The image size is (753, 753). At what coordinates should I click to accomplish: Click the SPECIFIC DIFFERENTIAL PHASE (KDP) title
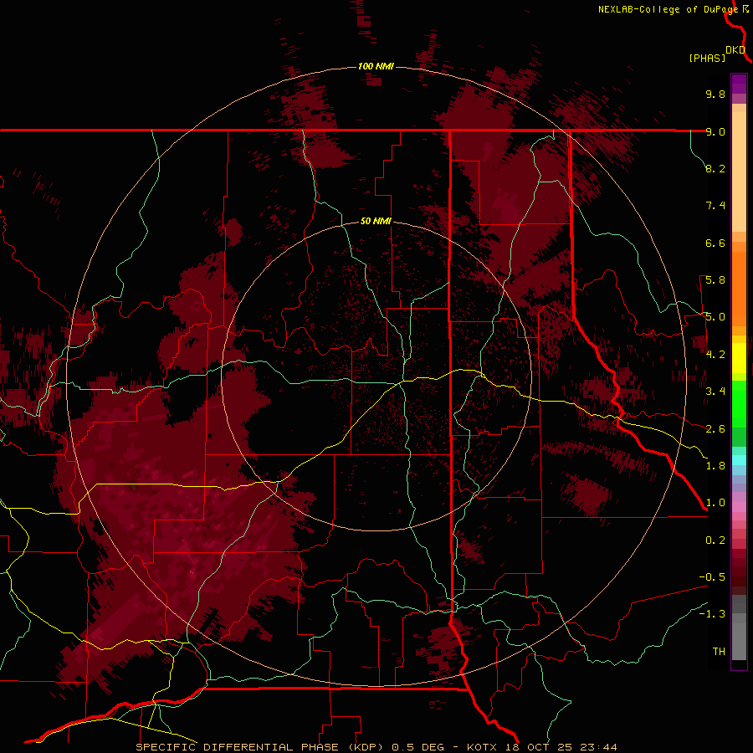tap(259, 747)
